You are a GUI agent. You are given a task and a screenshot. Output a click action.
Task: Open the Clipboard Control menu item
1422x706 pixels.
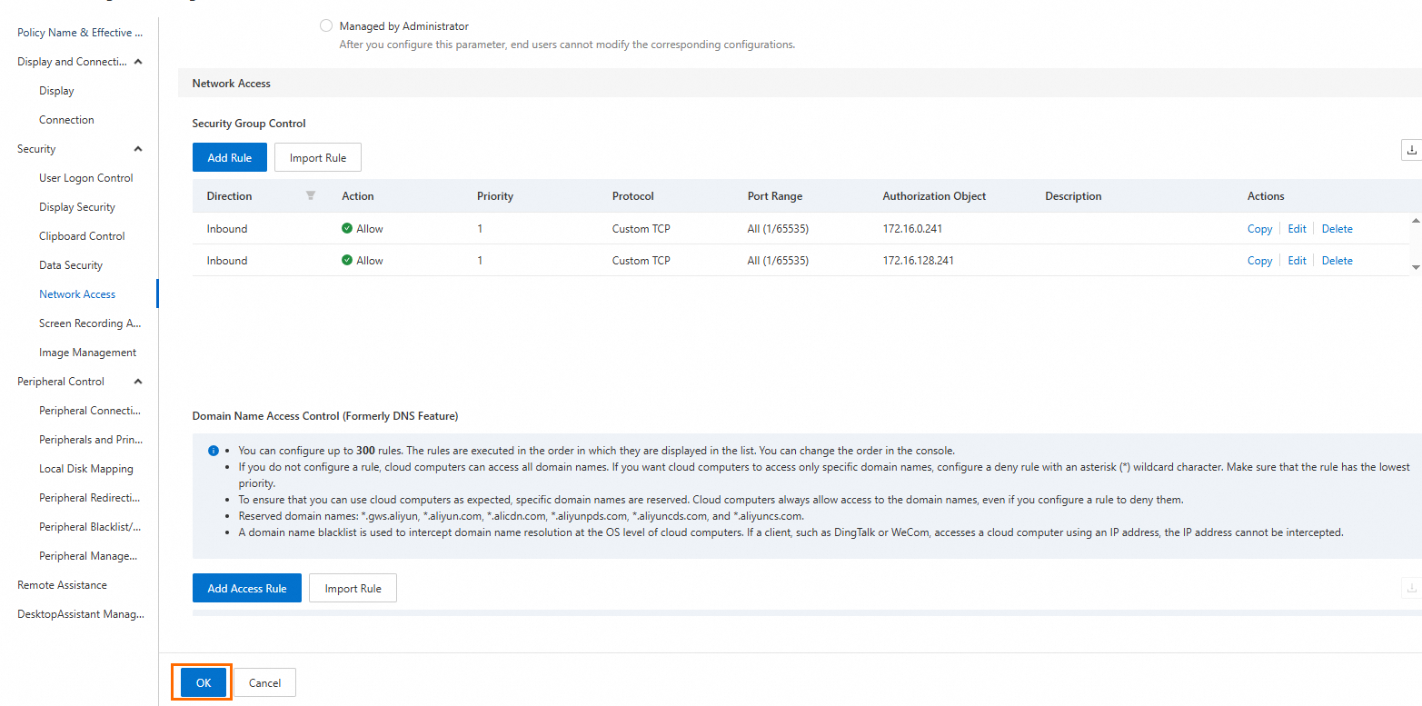pos(82,236)
